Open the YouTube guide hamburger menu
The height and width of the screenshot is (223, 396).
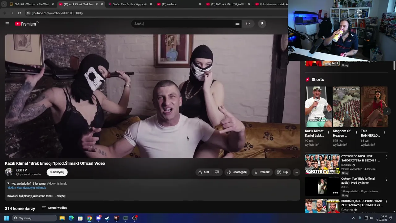(x=7, y=24)
